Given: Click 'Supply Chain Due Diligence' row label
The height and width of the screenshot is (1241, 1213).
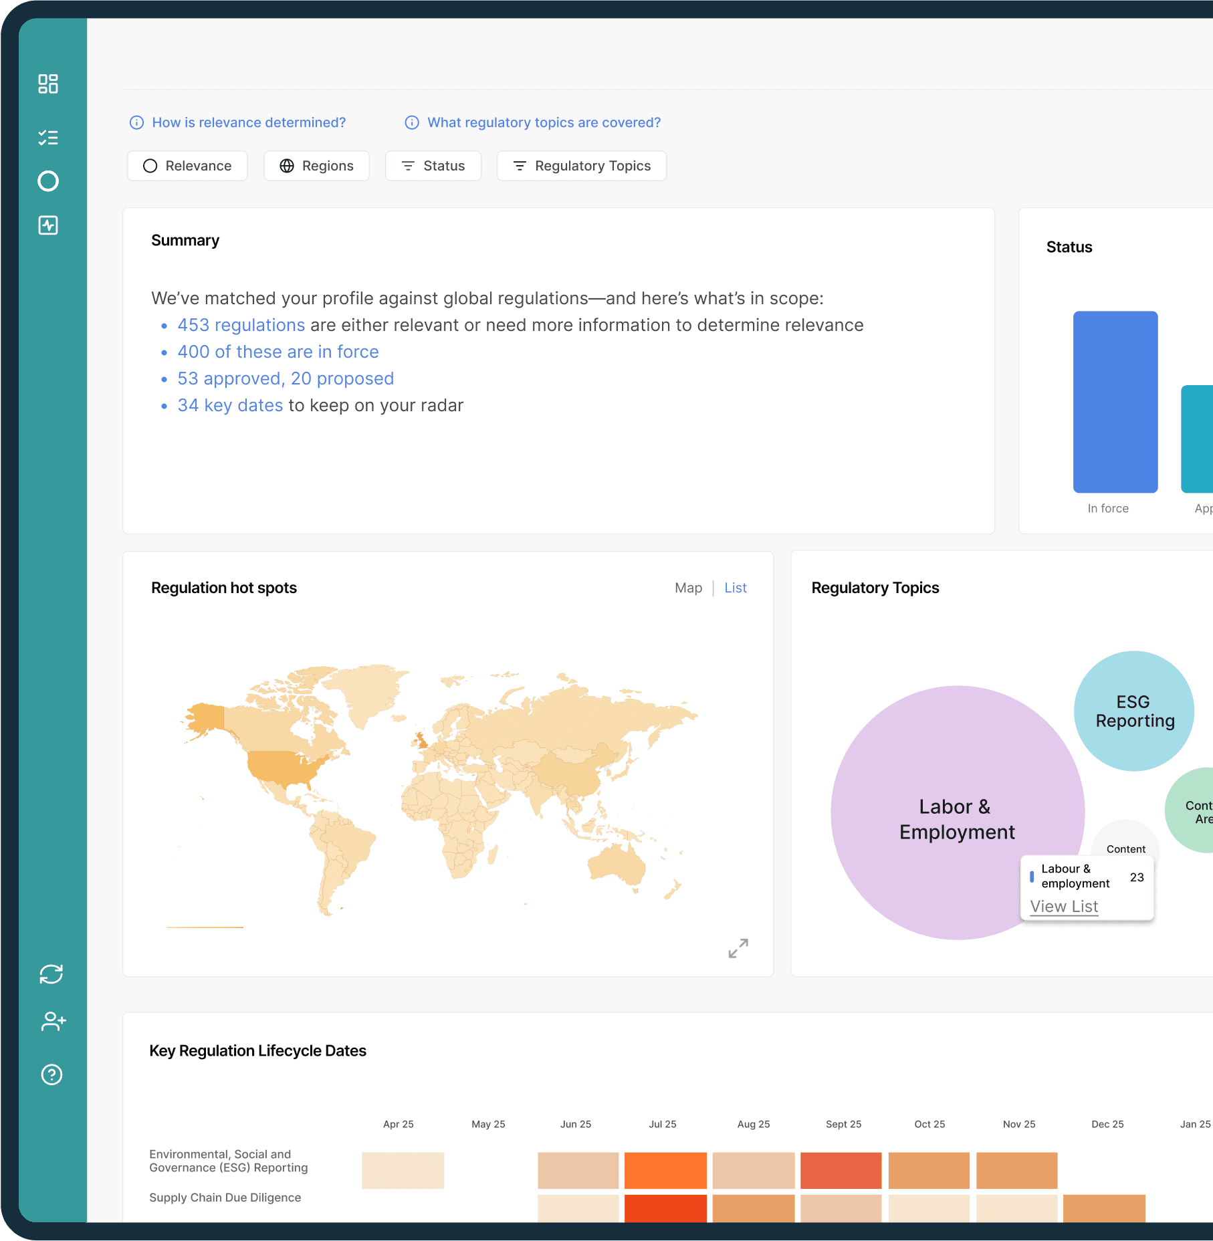Looking at the screenshot, I should [225, 1198].
